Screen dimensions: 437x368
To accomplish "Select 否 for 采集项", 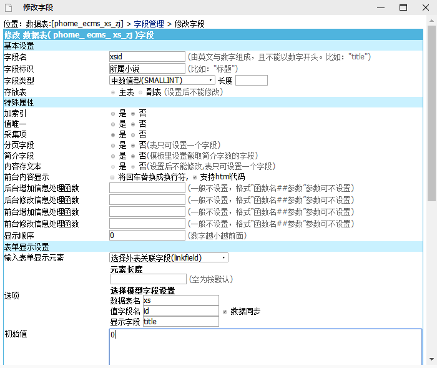I will [133, 134].
